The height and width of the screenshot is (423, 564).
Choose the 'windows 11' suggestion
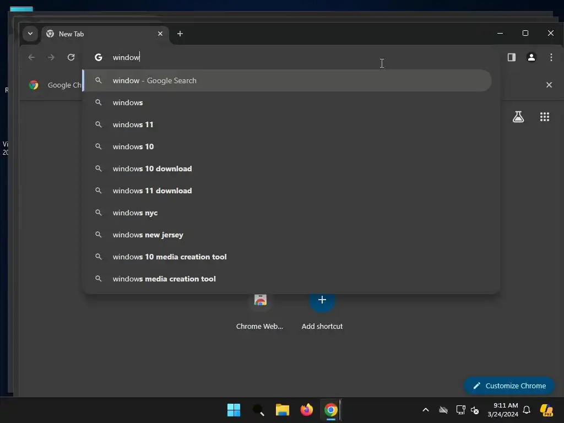pyautogui.click(x=287, y=124)
